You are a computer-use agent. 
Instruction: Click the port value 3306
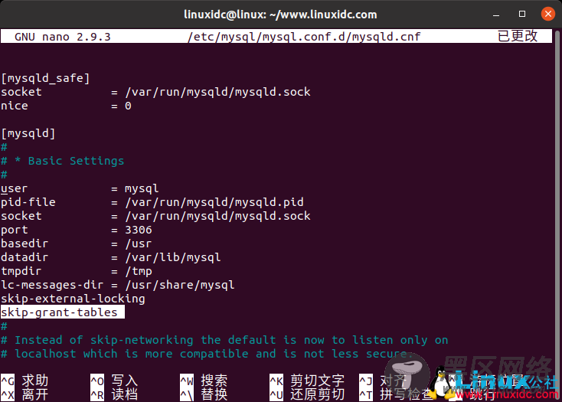click(139, 230)
